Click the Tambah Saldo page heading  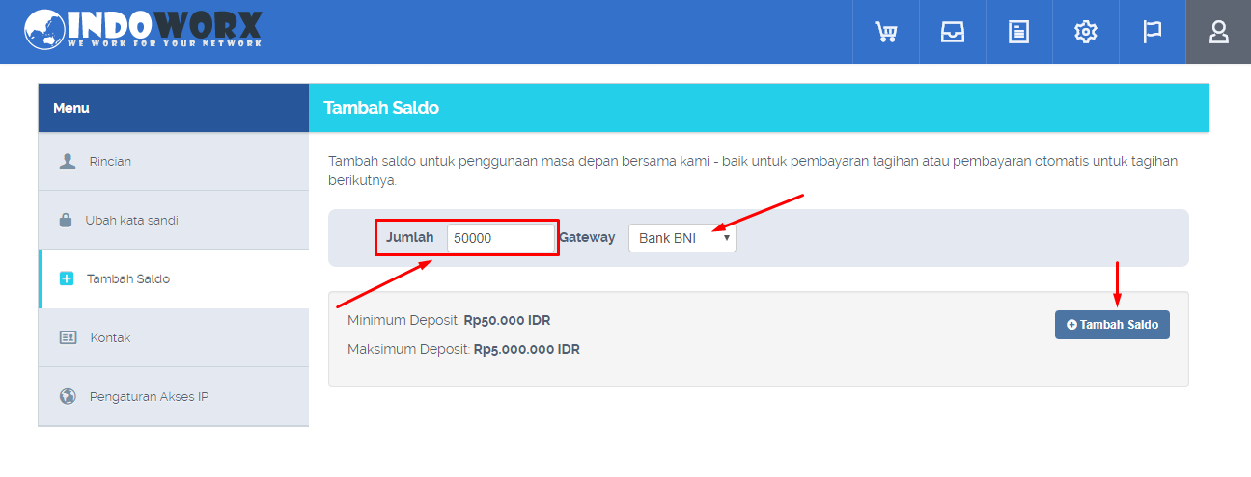(x=381, y=108)
